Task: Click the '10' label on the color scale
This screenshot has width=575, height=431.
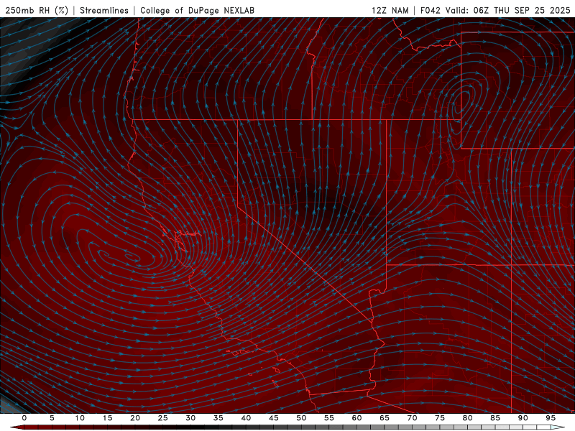Action: point(80,418)
